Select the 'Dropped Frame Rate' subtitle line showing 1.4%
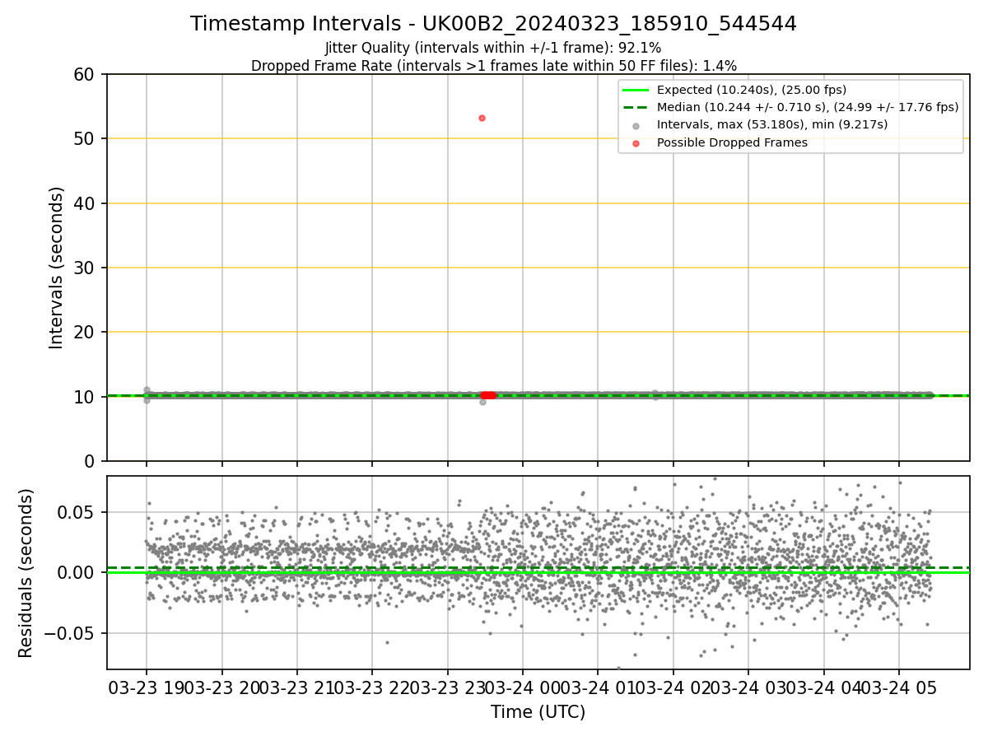 point(493,66)
